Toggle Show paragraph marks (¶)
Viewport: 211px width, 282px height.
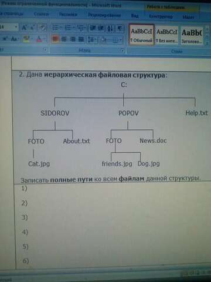(120, 28)
